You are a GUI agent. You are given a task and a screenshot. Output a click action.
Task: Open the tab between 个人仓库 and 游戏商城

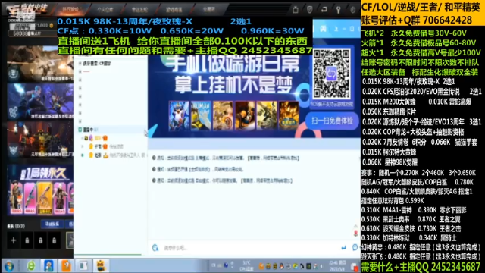pos(139,10)
